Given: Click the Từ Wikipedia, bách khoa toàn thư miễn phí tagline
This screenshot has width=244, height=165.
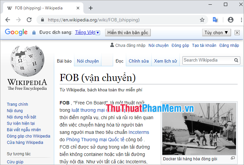Looking at the screenshot, I should (101, 90).
